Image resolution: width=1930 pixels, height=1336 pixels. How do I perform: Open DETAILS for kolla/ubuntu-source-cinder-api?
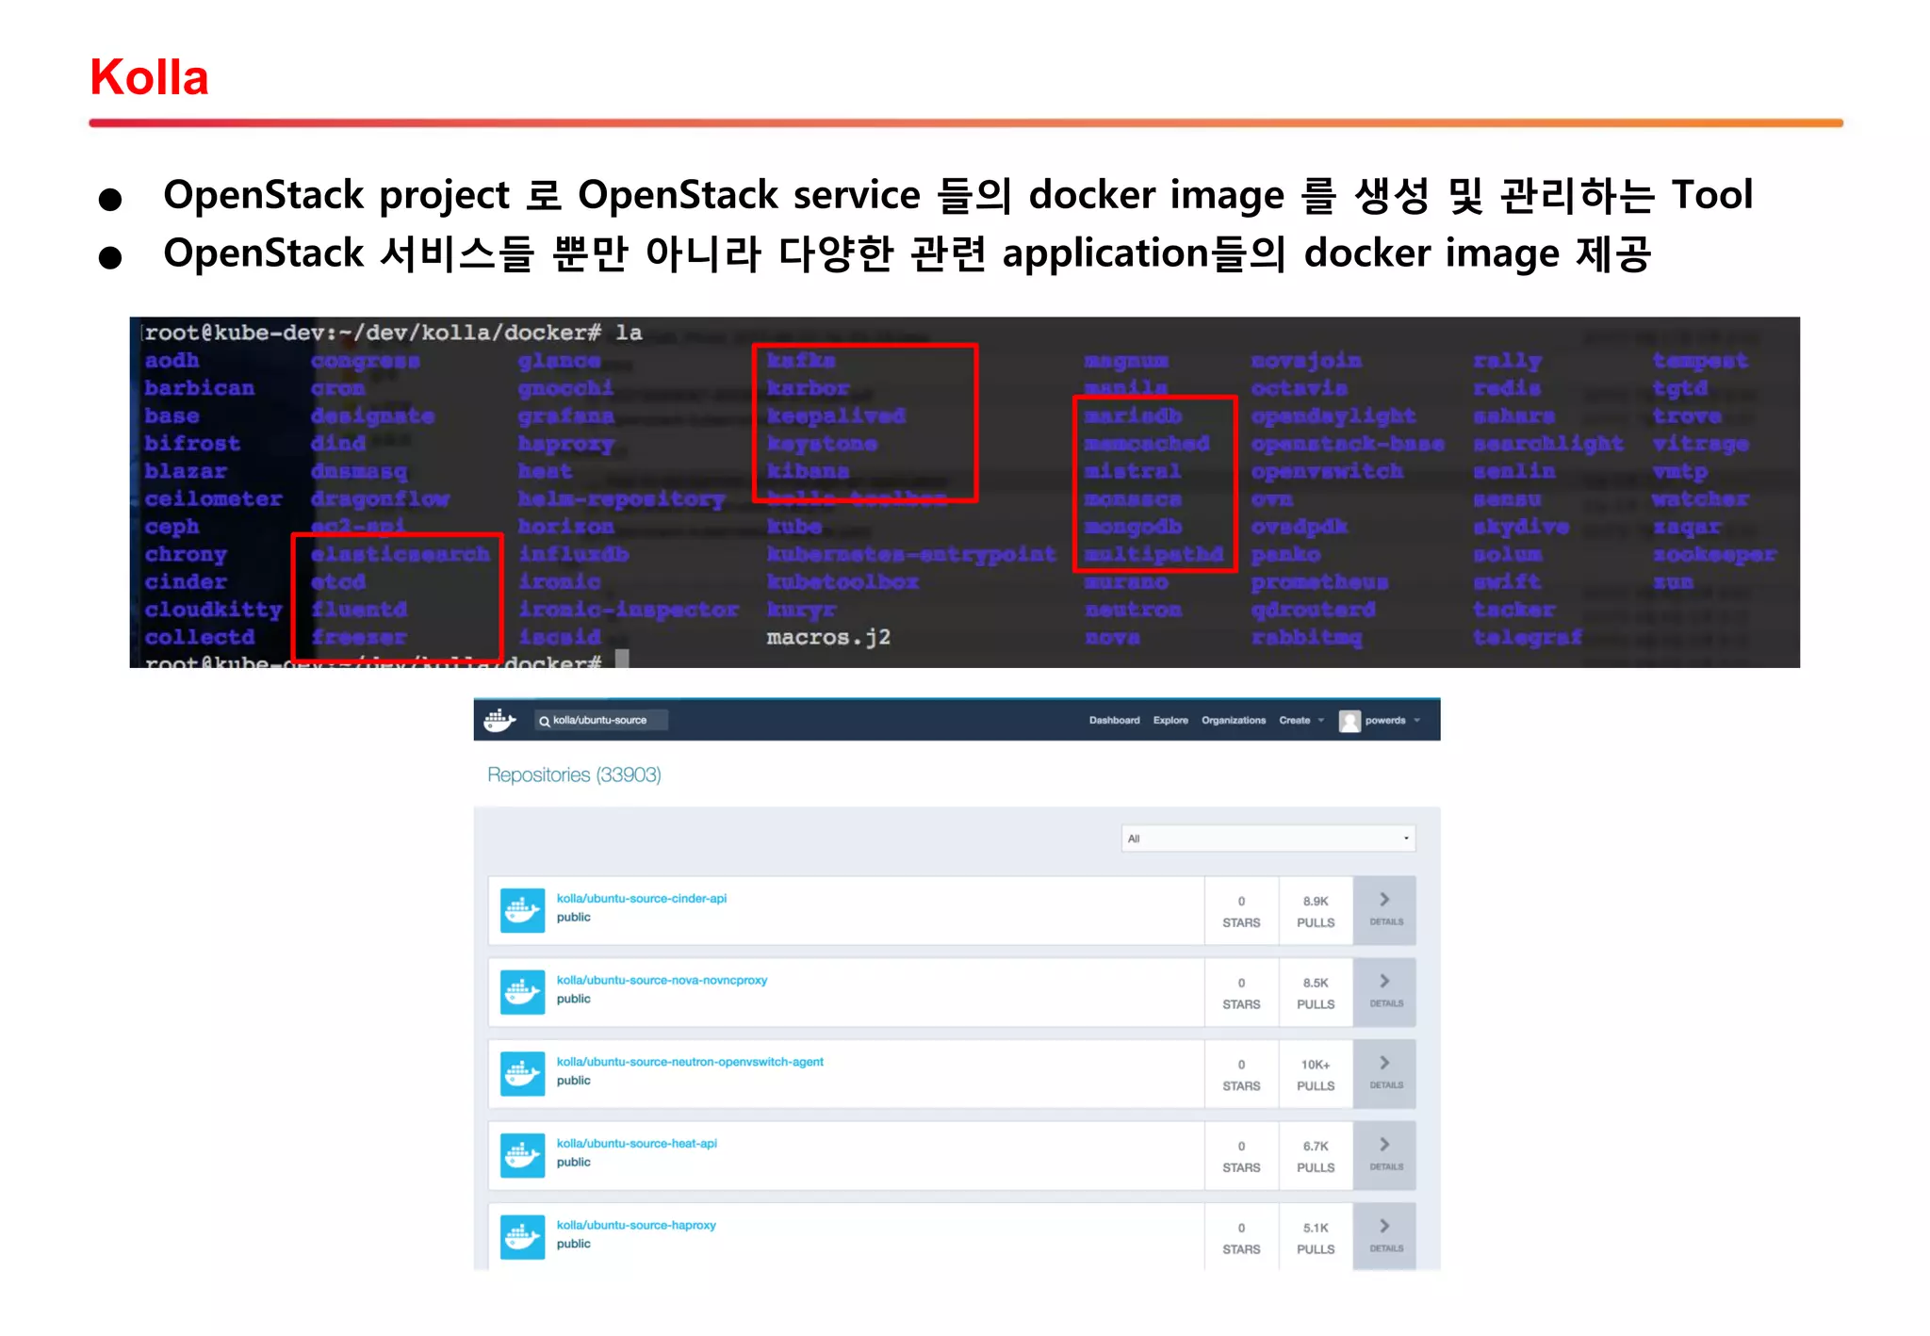coord(1385,910)
